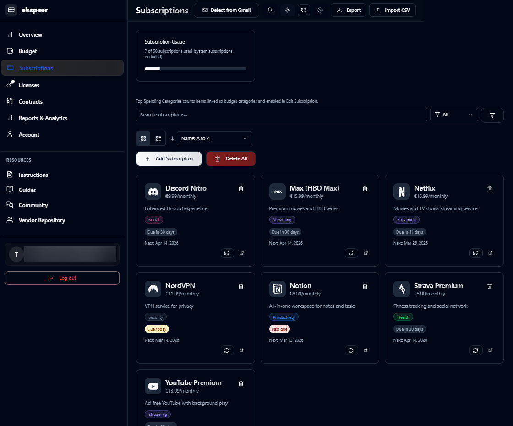Click the Export button

click(349, 10)
